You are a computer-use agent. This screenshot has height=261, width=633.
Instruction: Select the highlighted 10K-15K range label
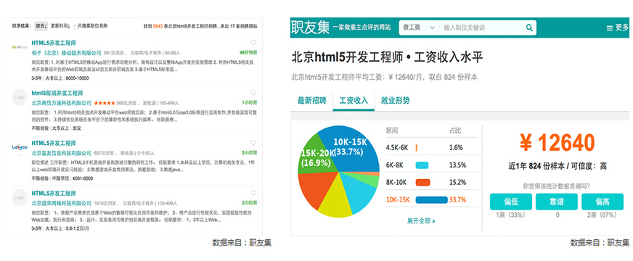[x=398, y=199]
